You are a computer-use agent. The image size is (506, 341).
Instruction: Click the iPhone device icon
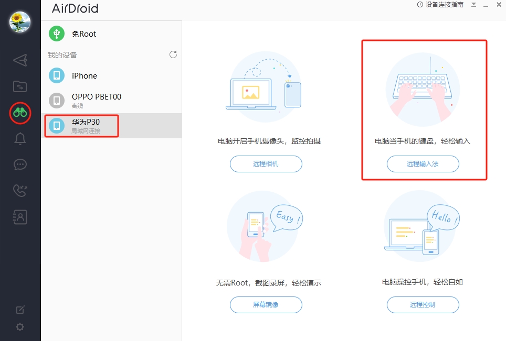pyautogui.click(x=57, y=75)
